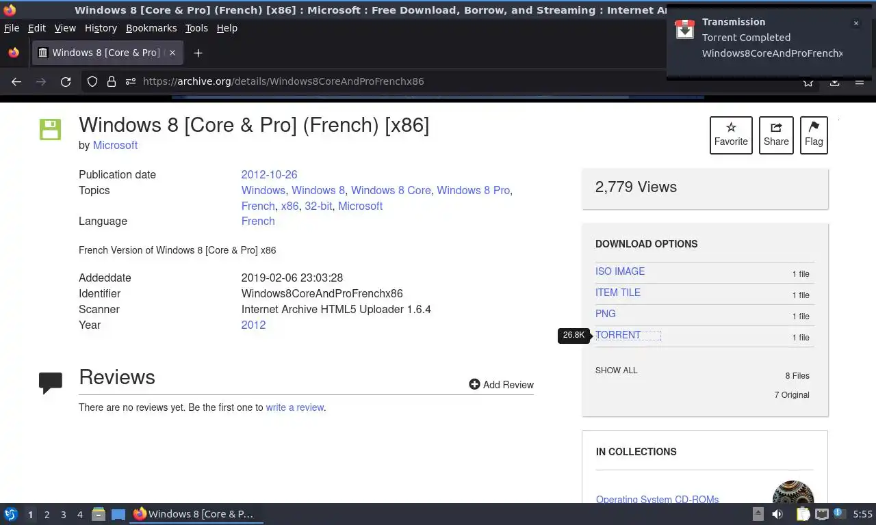Viewport: 876px width, 525px height.
Task: Open the Firefox hamburger application menu
Action: (860, 83)
